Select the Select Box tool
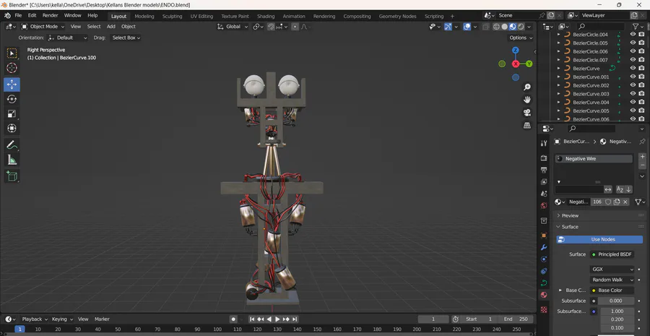The image size is (650, 336). tap(12, 53)
